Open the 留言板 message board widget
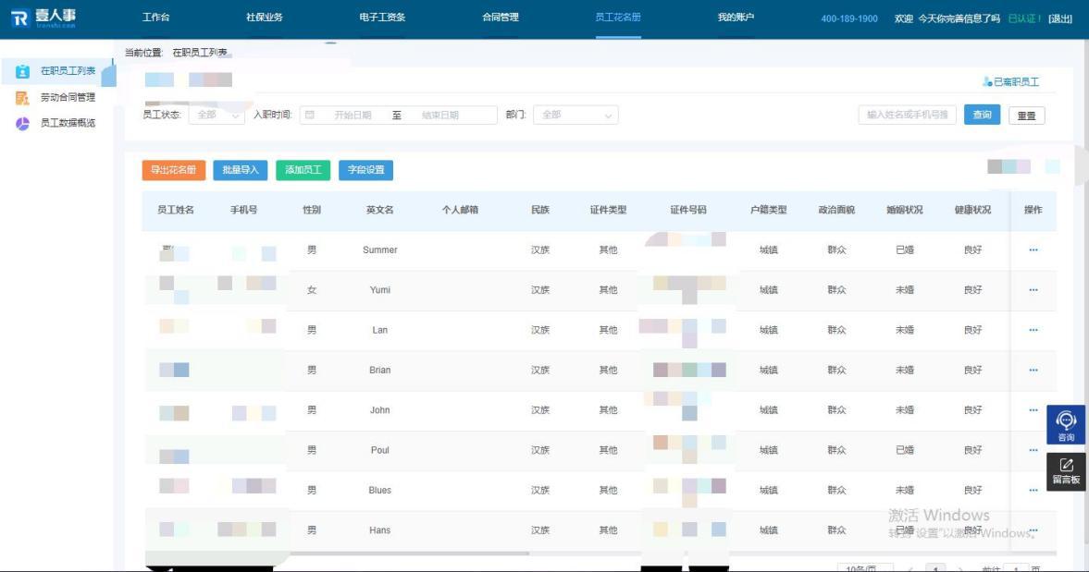 1066,470
